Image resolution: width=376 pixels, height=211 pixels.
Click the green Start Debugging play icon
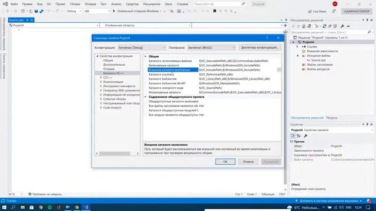point(114,11)
